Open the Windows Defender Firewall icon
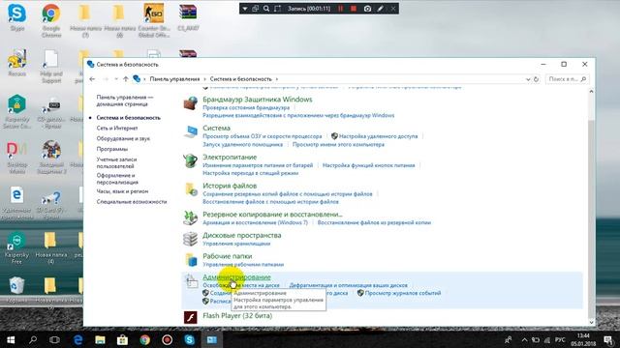This screenshot has height=348, width=620. click(190, 103)
